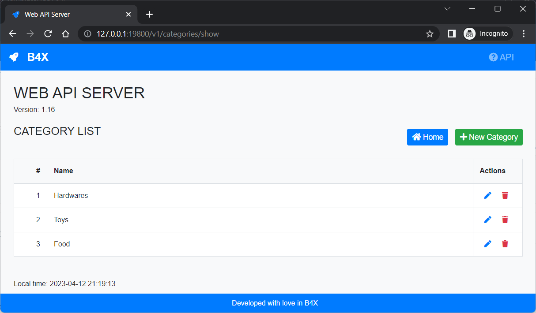The width and height of the screenshot is (536, 313).
Task: Click the CATEGORY LIST heading
Action: pos(57,131)
